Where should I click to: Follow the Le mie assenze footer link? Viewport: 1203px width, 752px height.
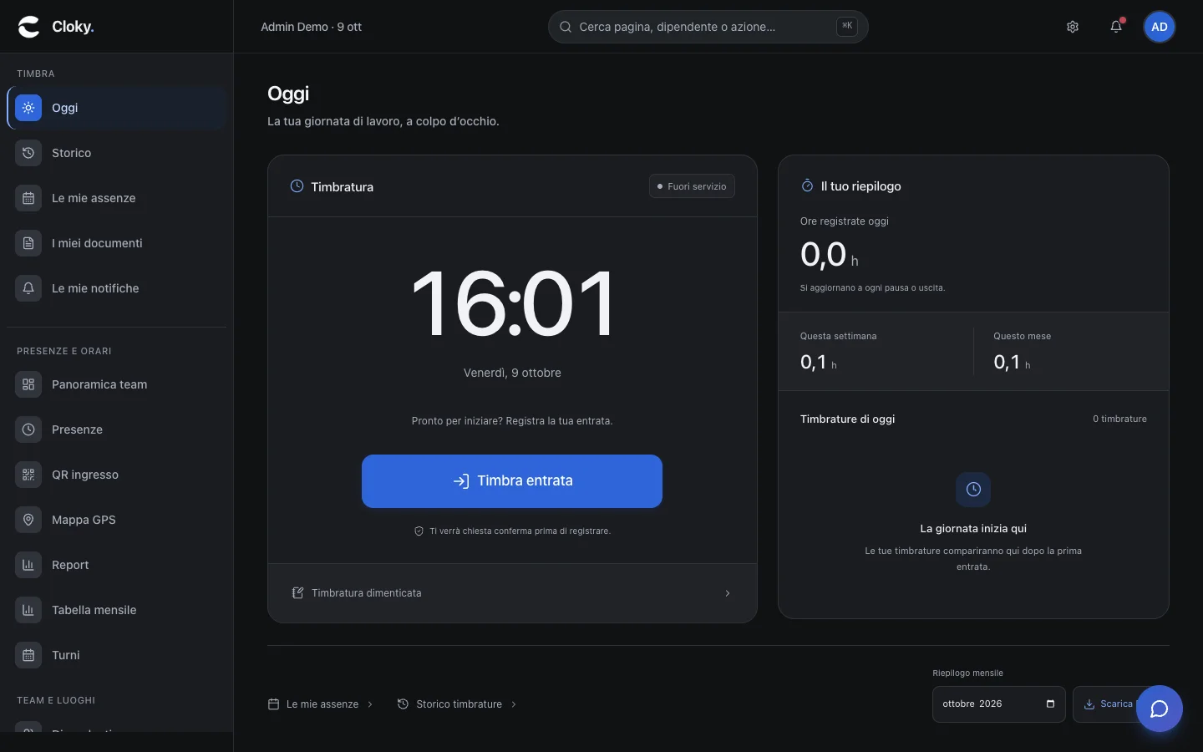click(321, 704)
